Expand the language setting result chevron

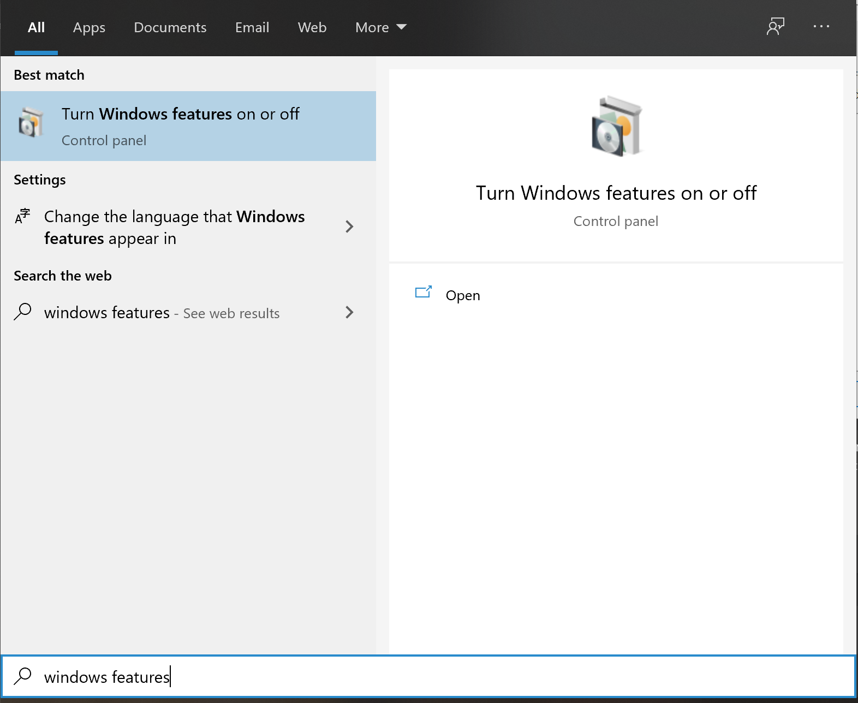coord(350,227)
